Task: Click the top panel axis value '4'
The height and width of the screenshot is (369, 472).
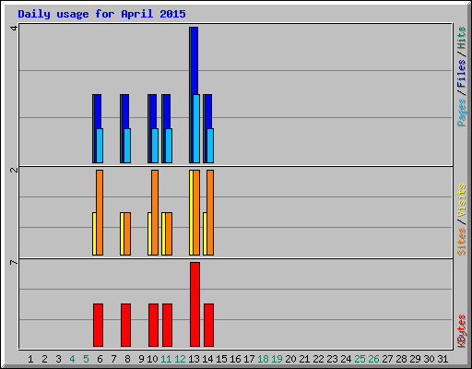Action: 14,28
